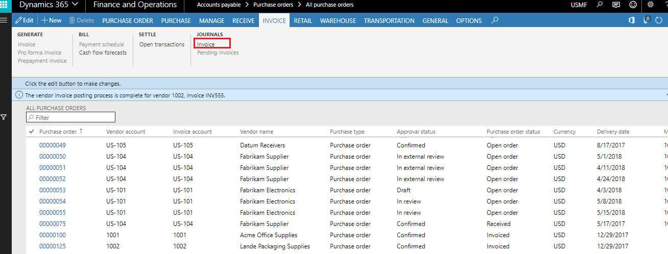The height and width of the screenshot is (254, 668).
Task: Open the filter pane funnel icon
Action: [x=4, y=117]
